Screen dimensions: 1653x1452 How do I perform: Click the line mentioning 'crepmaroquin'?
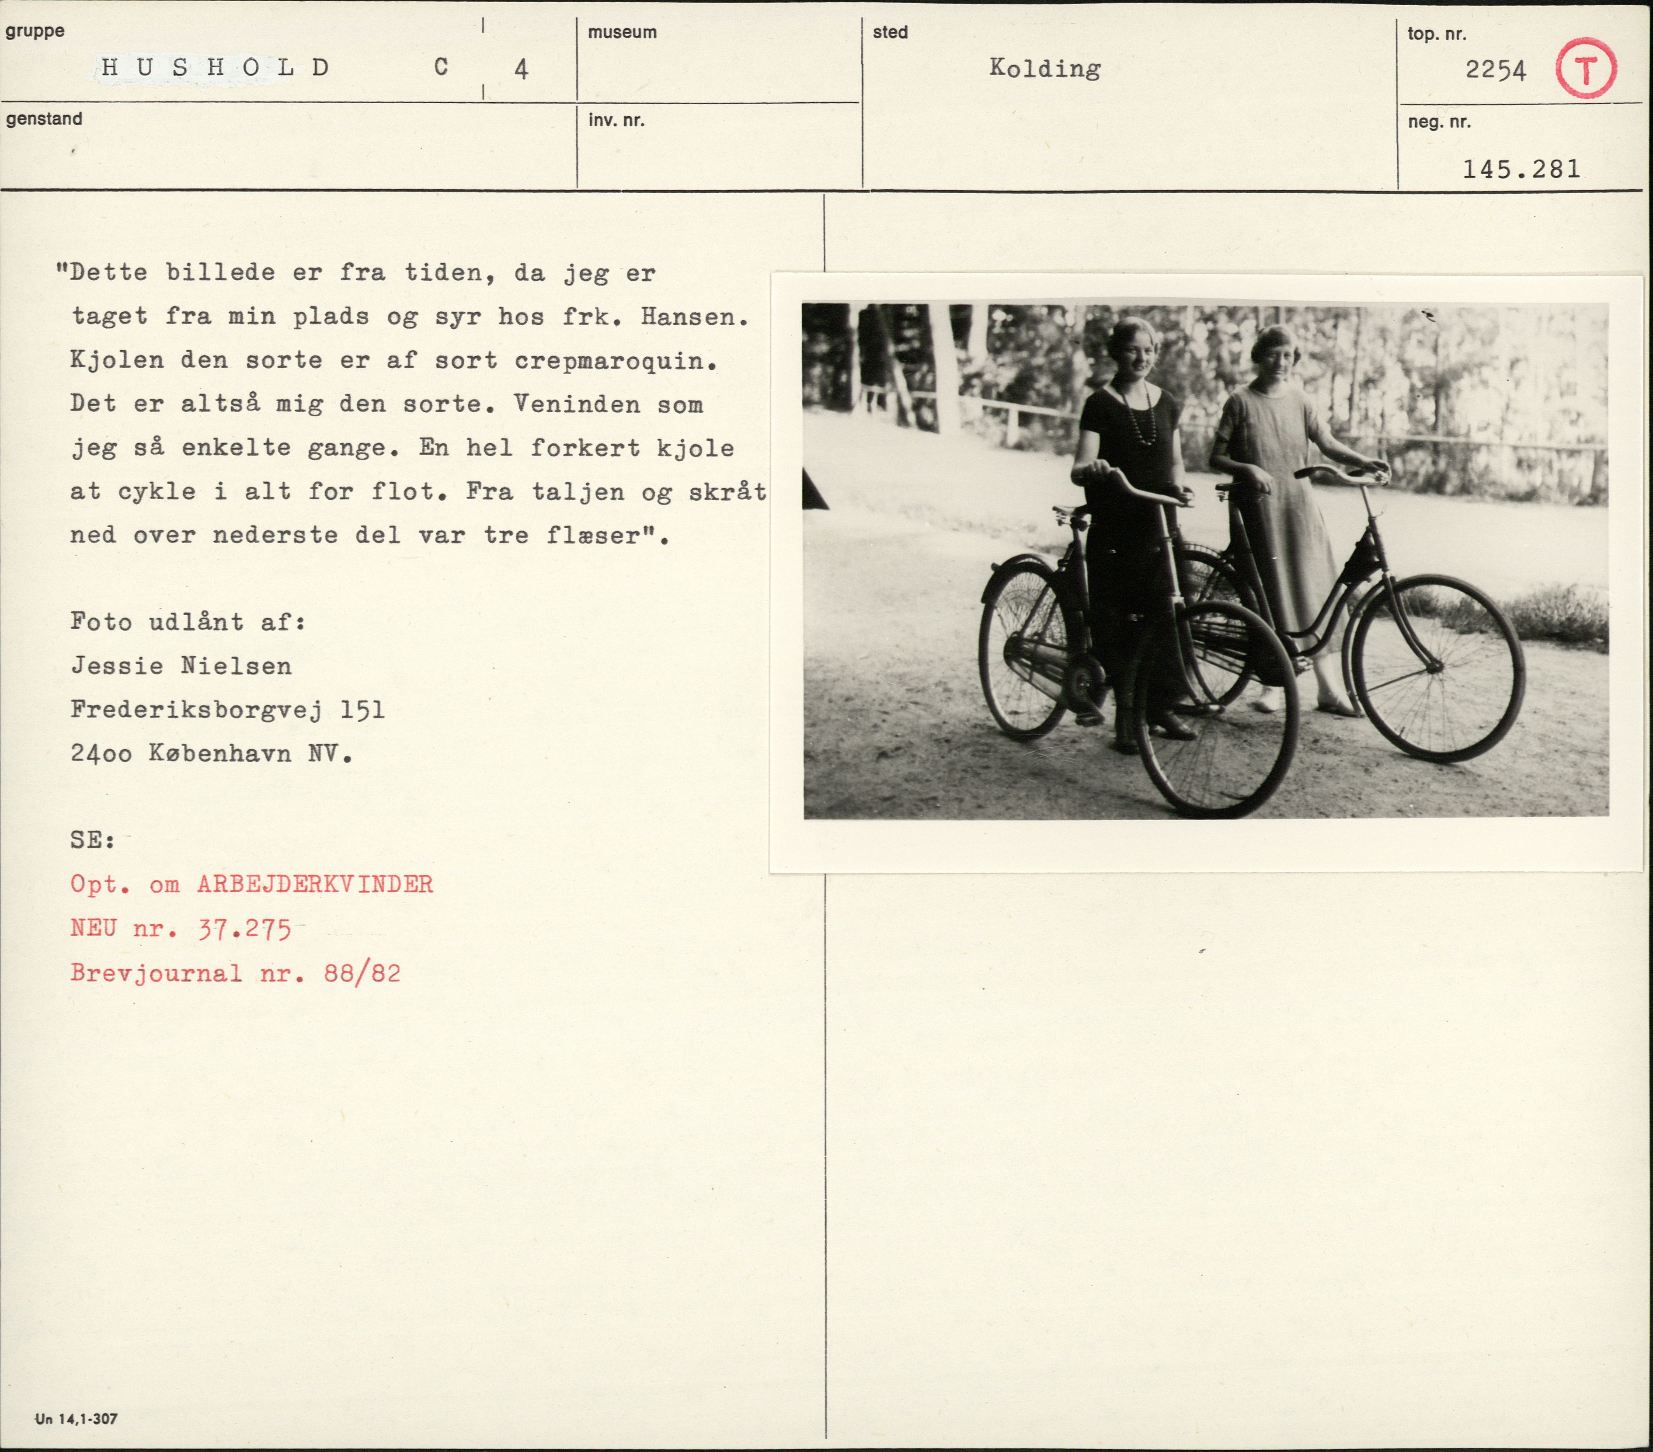(394, 360)
